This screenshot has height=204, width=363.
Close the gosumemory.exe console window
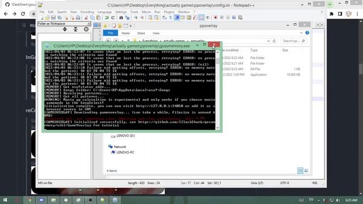coord(214,45)
